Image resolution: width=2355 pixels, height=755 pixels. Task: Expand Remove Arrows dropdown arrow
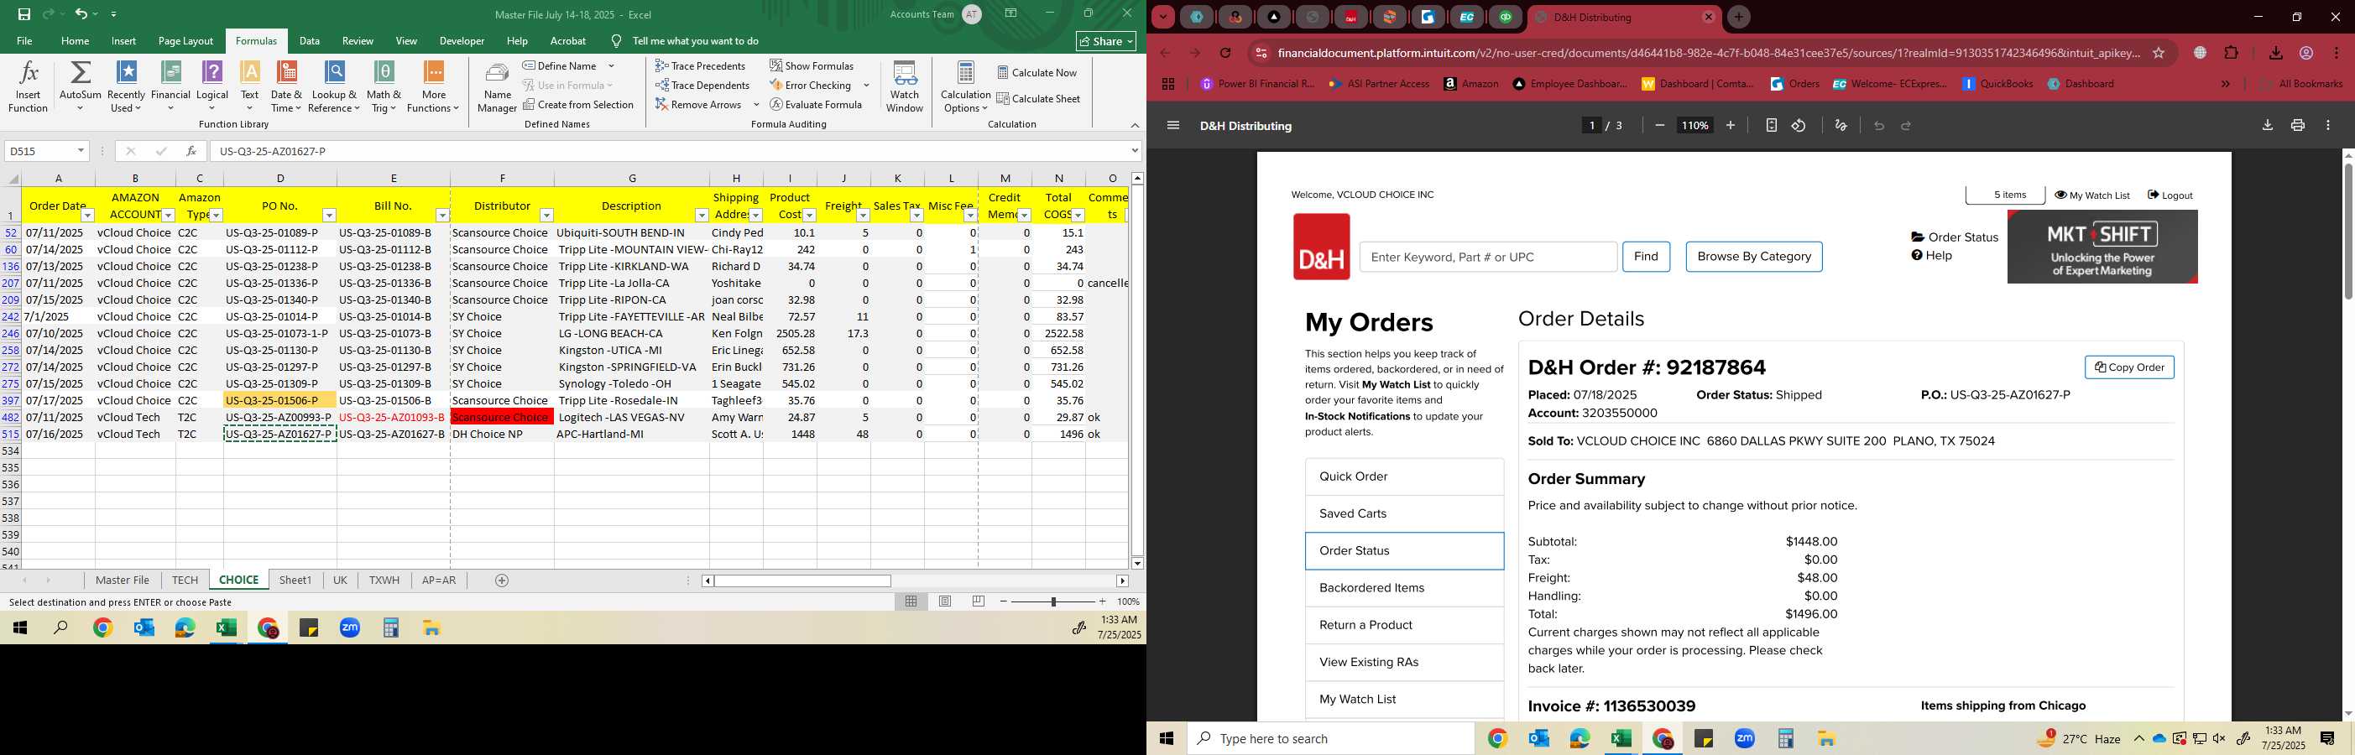coord(756,104)
